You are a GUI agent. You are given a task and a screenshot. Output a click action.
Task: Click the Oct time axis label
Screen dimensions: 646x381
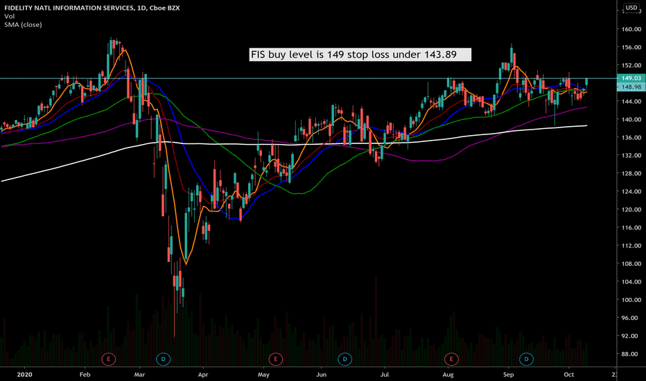coord(569,374)
